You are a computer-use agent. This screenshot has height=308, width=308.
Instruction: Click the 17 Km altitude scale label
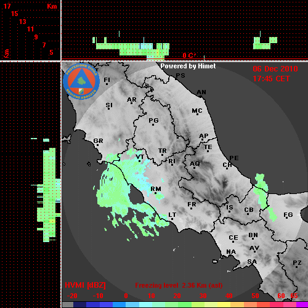7,6
